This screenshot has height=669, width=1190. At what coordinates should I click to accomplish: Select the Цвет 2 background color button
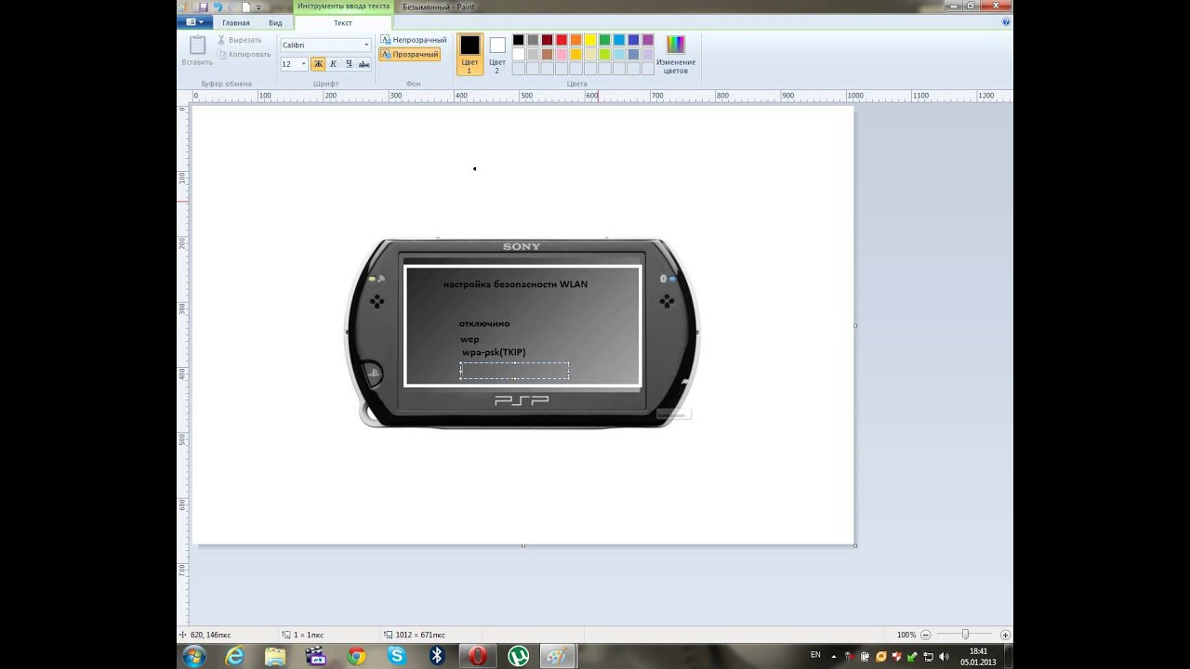(x=497, y=54)
